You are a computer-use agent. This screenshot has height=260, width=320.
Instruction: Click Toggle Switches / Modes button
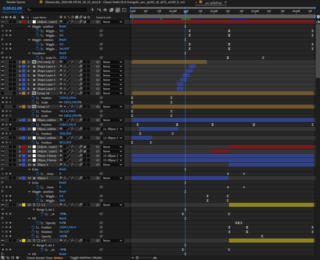tap(86, 258)
